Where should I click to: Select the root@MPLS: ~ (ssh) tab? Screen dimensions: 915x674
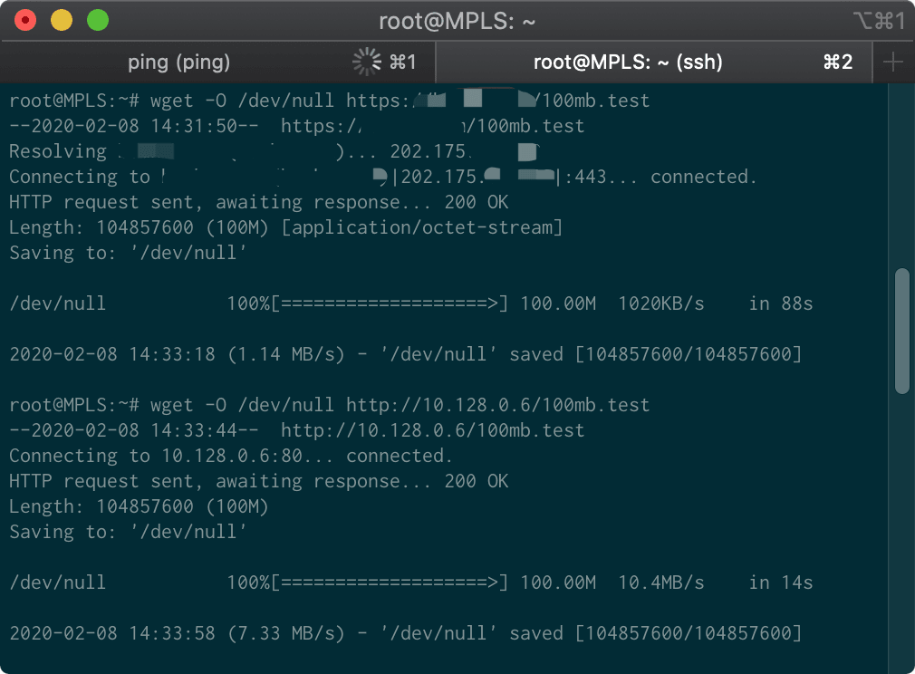627,62
